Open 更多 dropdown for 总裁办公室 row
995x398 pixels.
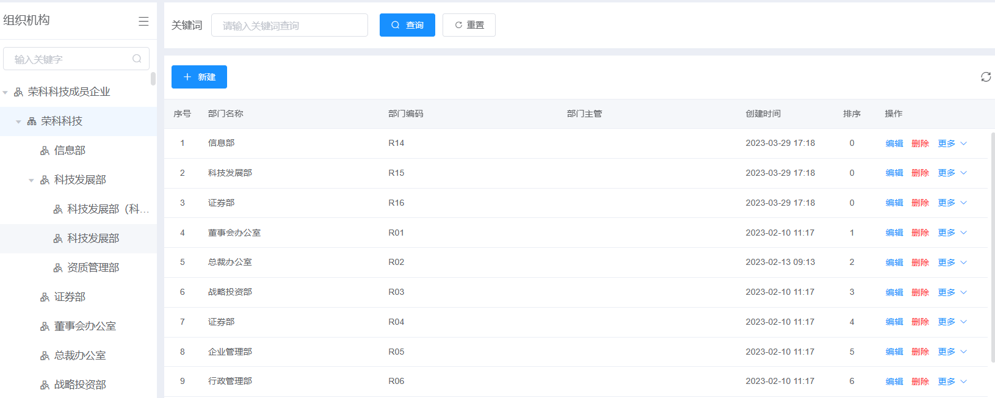tap(952, 262)
